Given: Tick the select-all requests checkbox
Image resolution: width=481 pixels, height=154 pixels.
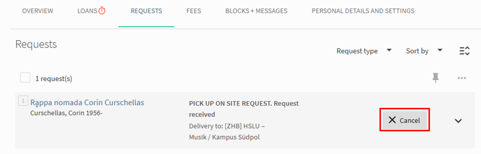Looking at the screenshot, I should pos(25,78).
